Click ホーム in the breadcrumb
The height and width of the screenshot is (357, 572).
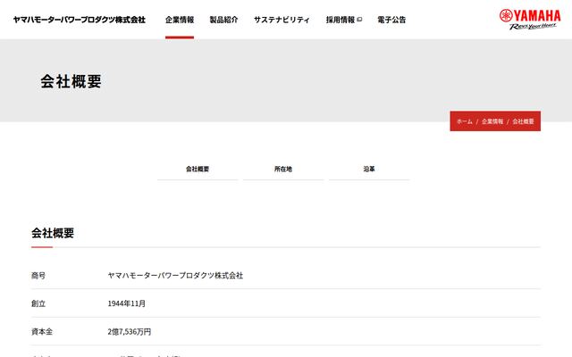coord(465,121)
